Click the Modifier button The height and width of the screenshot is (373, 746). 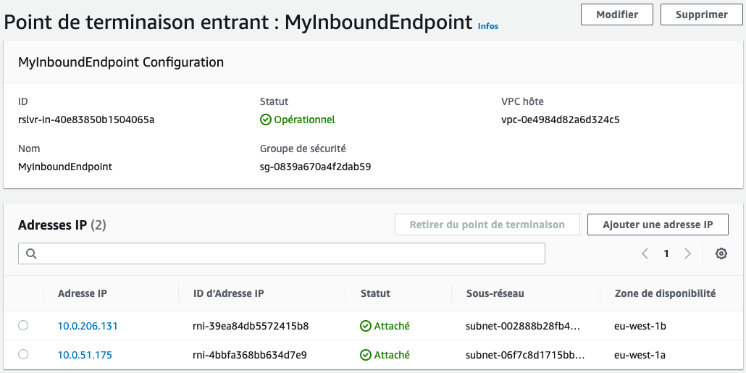click(616, 14)
